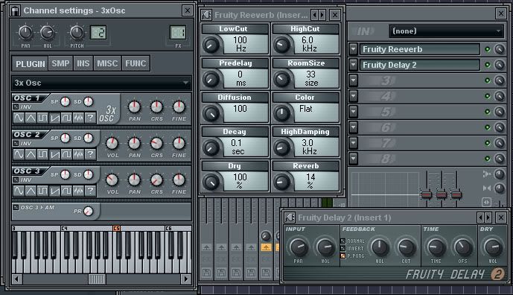This screenshot has width=513, height=295.
Task: Select saw wave shape for OSC 1
Action: pos(54,118)
